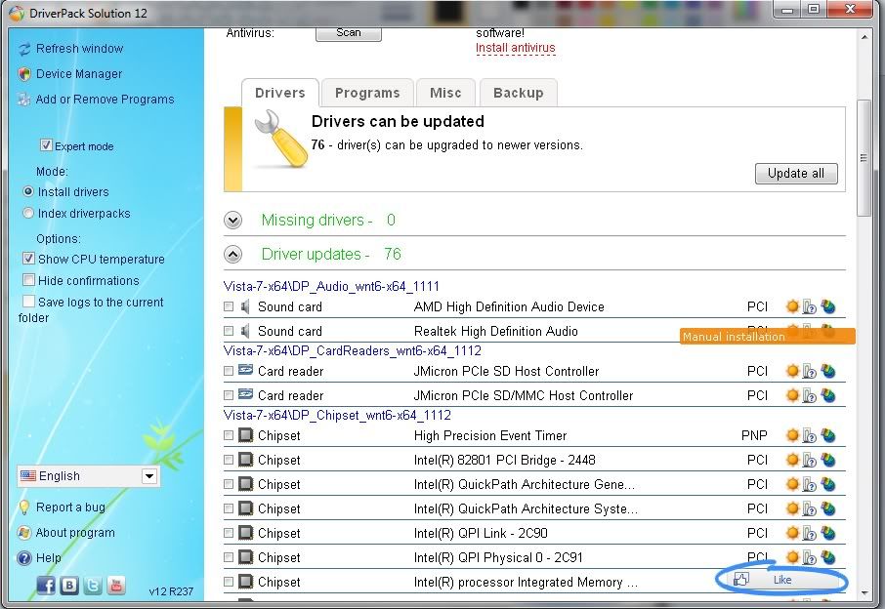Click info icon for High Precision Event Timer
This screenshot has width=885, height=609.
[x=810, y=435]
